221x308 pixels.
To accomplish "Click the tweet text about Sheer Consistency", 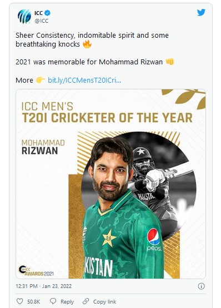I will [92, 39].
